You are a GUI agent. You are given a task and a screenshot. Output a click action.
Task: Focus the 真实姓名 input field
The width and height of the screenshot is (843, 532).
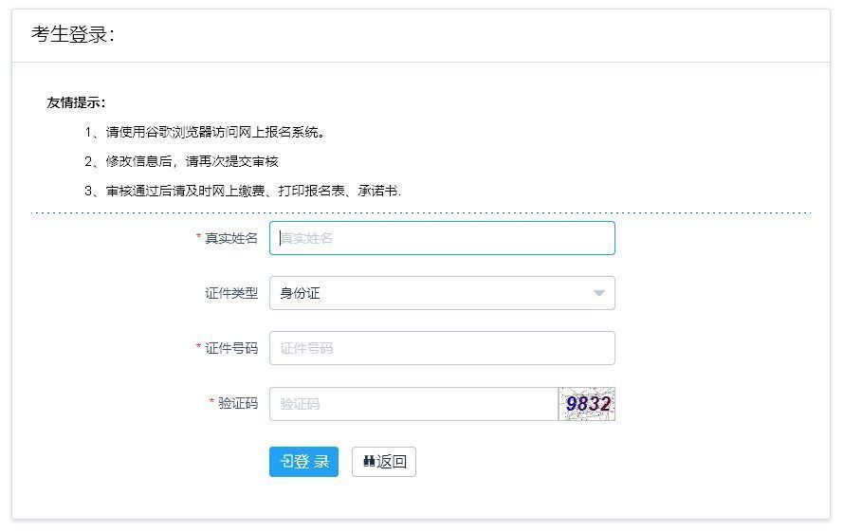pyautogui.click(x=441, y=238)
